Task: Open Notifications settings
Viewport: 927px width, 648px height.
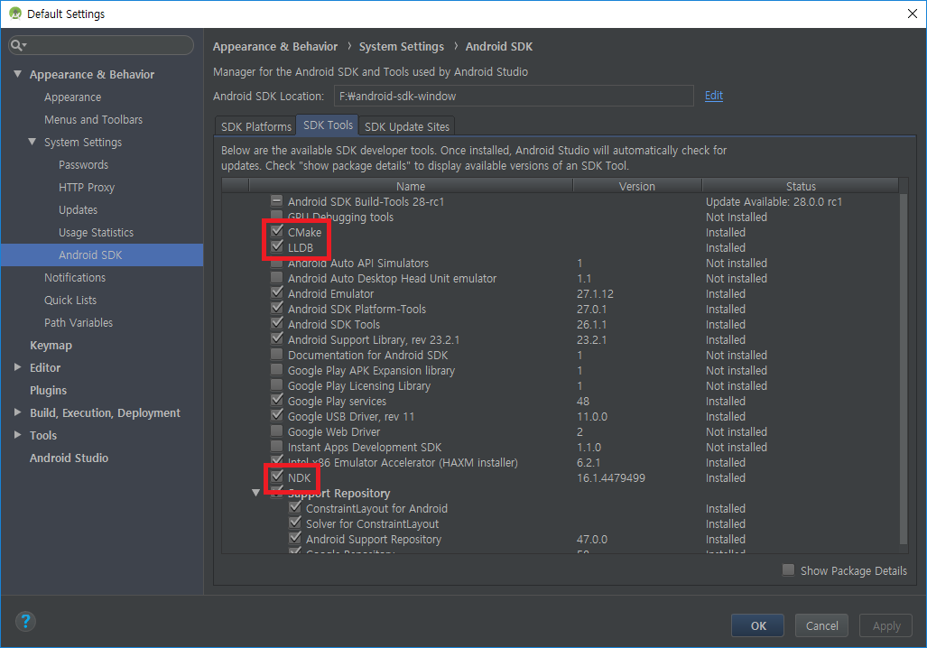Action: (75, 277)
